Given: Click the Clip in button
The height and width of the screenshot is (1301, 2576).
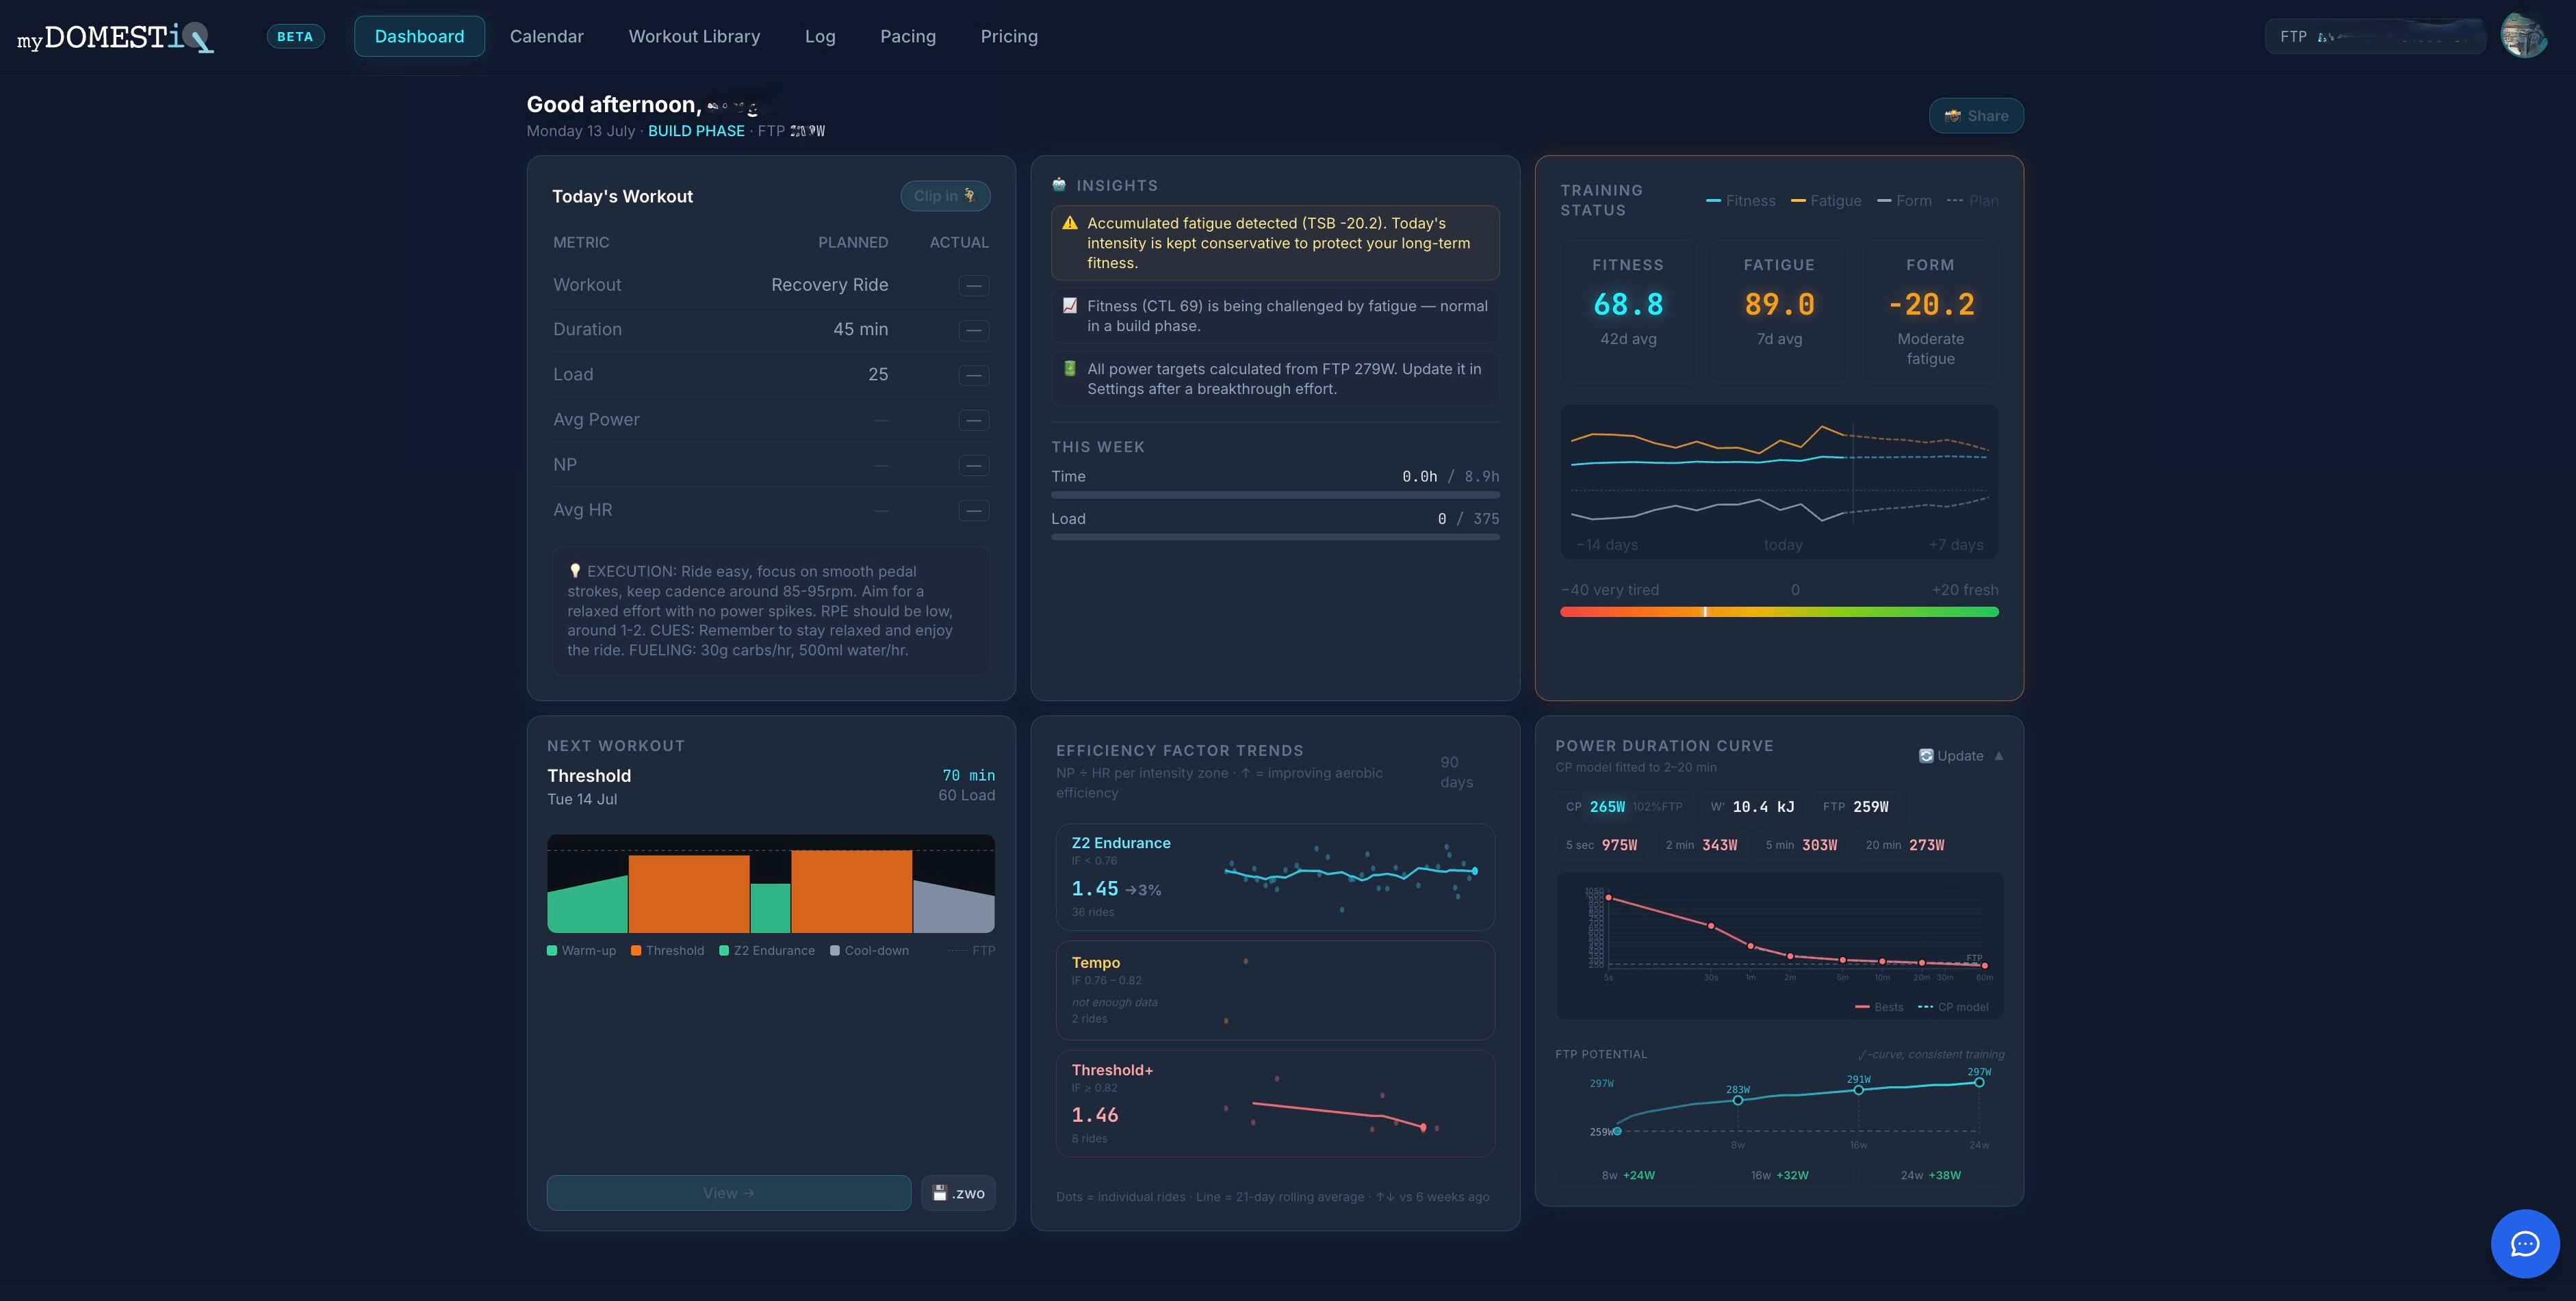Looking at the screenshot, I should point(945,196).
